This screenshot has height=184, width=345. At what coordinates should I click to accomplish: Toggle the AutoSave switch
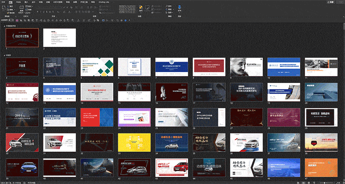pyautogui.click(x=11, y=20)
